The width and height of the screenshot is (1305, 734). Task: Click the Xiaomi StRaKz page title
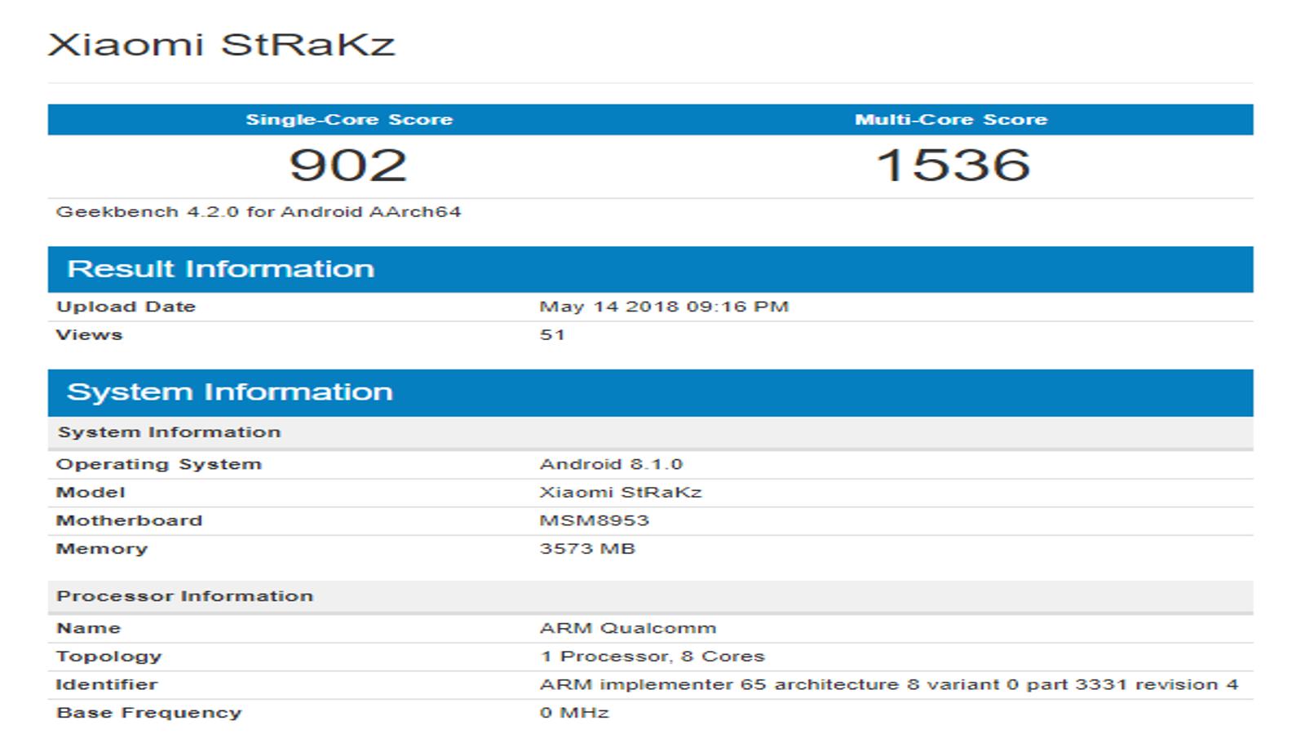221,44
